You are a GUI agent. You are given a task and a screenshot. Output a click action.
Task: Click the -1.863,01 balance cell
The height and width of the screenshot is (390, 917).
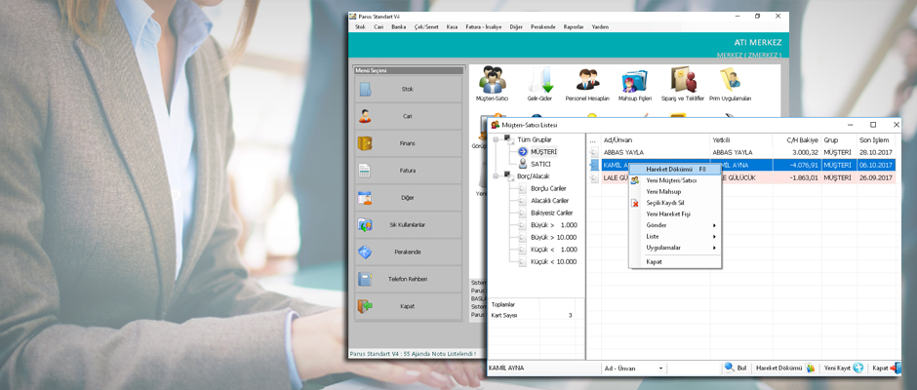pyautogui.click(x=797, y=177)
